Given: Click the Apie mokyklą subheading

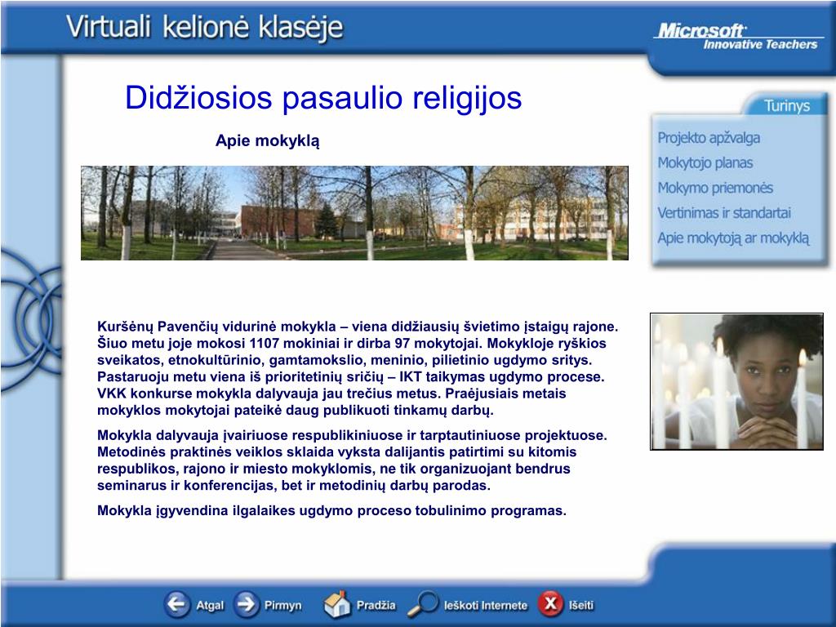Looking at the screenshot, I should coord(267,140).
